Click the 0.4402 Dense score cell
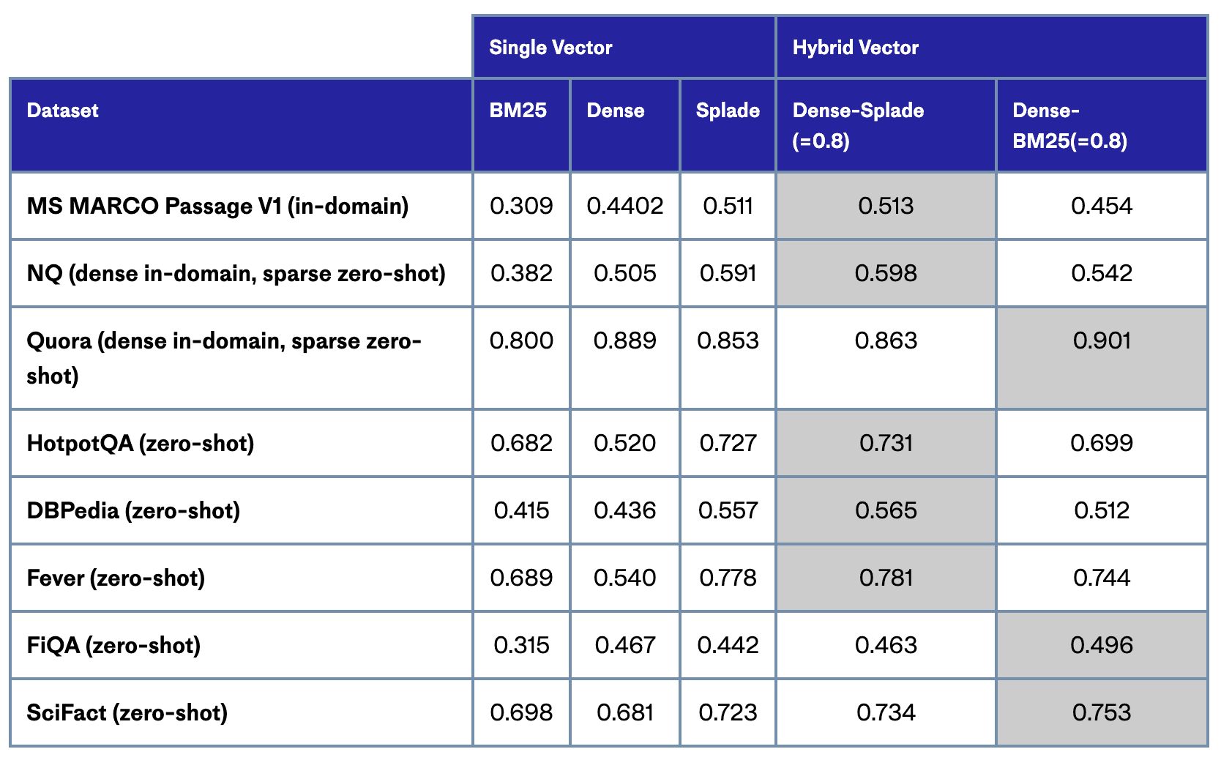The width and height of the screenshot is (1221, 760). [625, 206]
